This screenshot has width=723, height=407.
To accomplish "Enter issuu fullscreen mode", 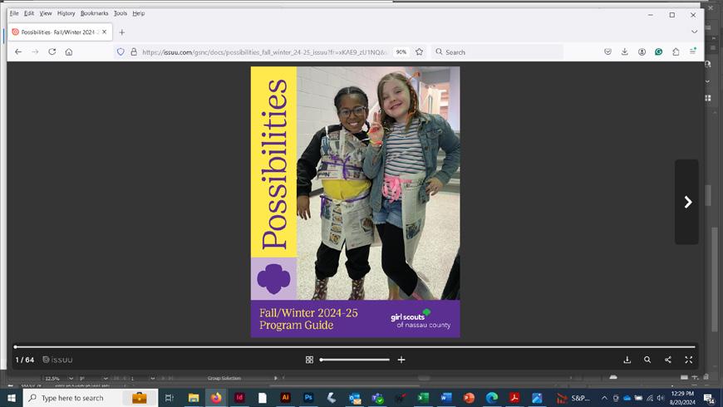I will [688, 360].
